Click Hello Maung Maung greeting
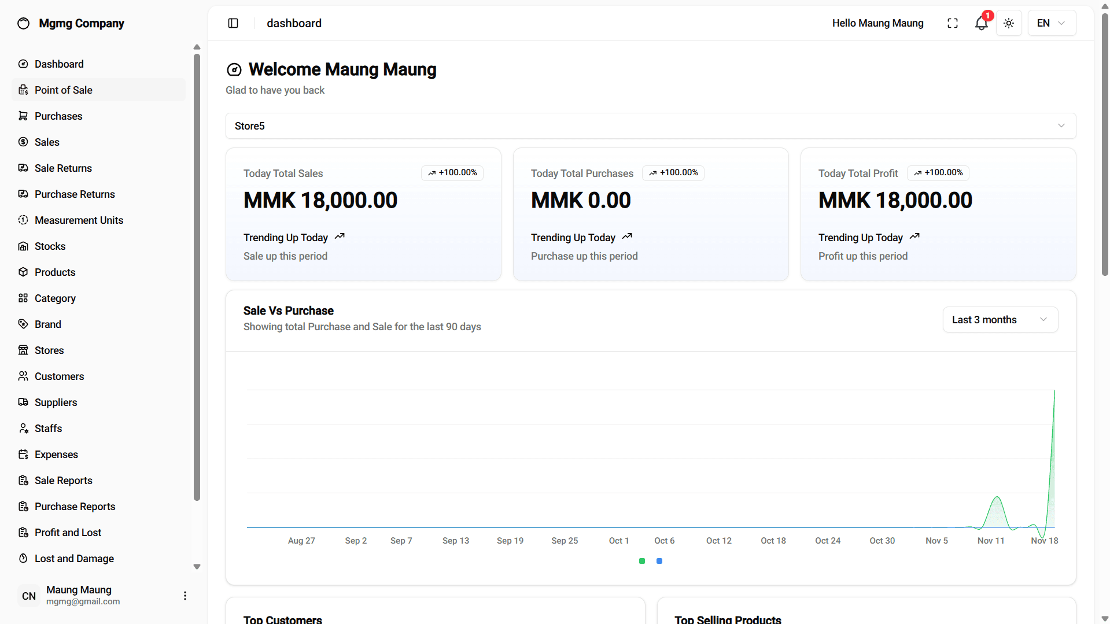 coord(877,23)
